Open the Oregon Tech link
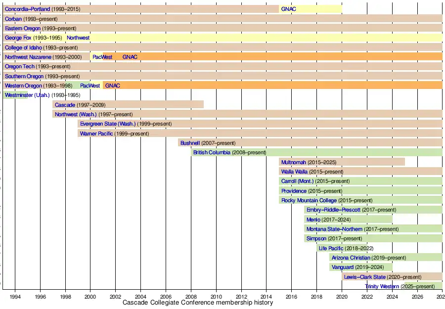This screenshot has width=445, height=309. point(20,67)
